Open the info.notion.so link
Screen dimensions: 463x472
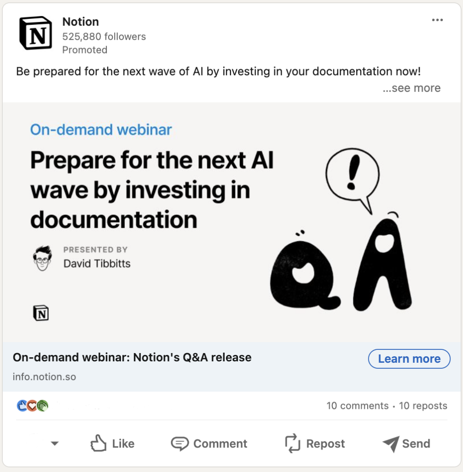tap(44, 377)
